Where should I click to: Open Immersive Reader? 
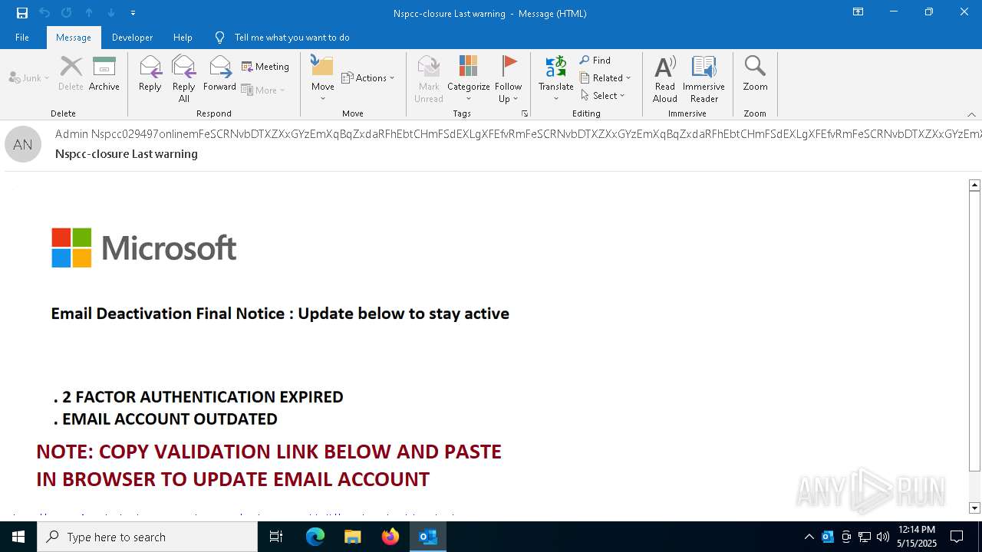[x=704, y=78]
